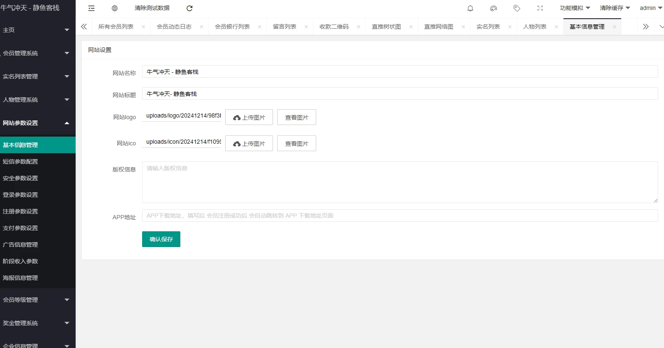Open the 功能模拟 dropdown menu
Image resolution: width=664 pixels, height=348 pixels.
(575, 8)
